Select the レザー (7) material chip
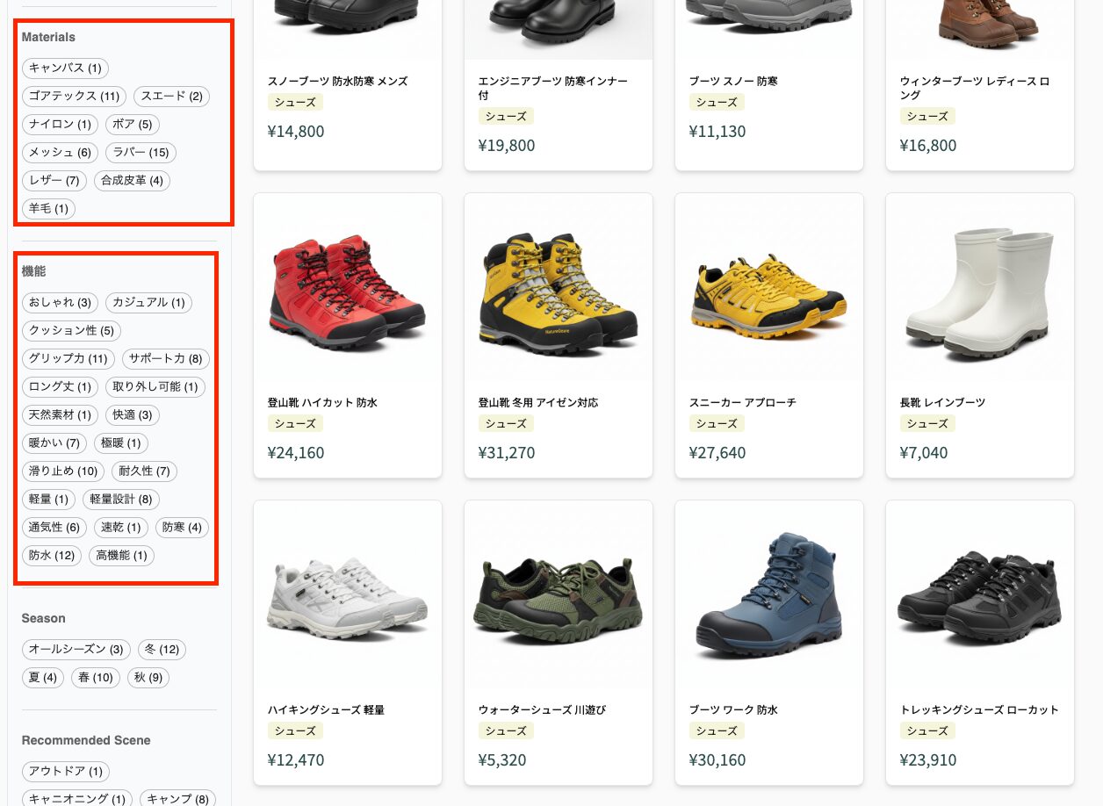The width and height of the screenshot is (1103, 806). click(x=54, y=181)
